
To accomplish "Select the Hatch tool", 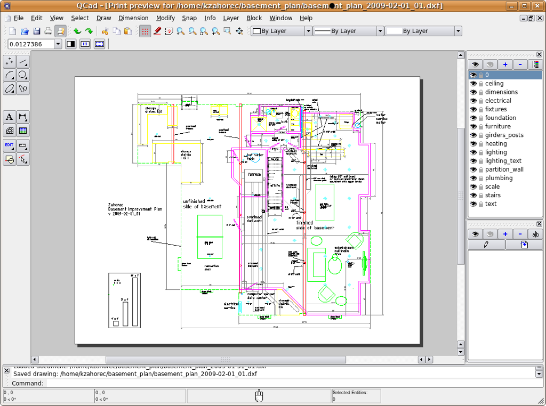I will tap(9, 131).
